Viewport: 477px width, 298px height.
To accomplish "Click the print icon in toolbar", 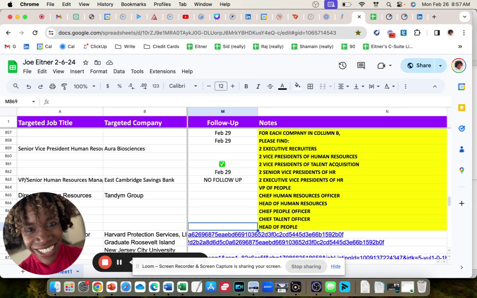I will 53,86.
